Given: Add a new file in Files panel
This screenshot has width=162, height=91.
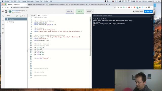Looking at the screenshot, I should (17, 16).
